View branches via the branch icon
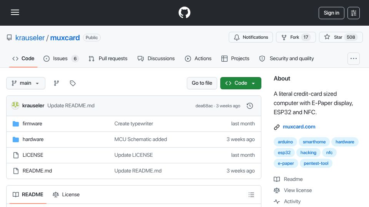 click(56, 83)
